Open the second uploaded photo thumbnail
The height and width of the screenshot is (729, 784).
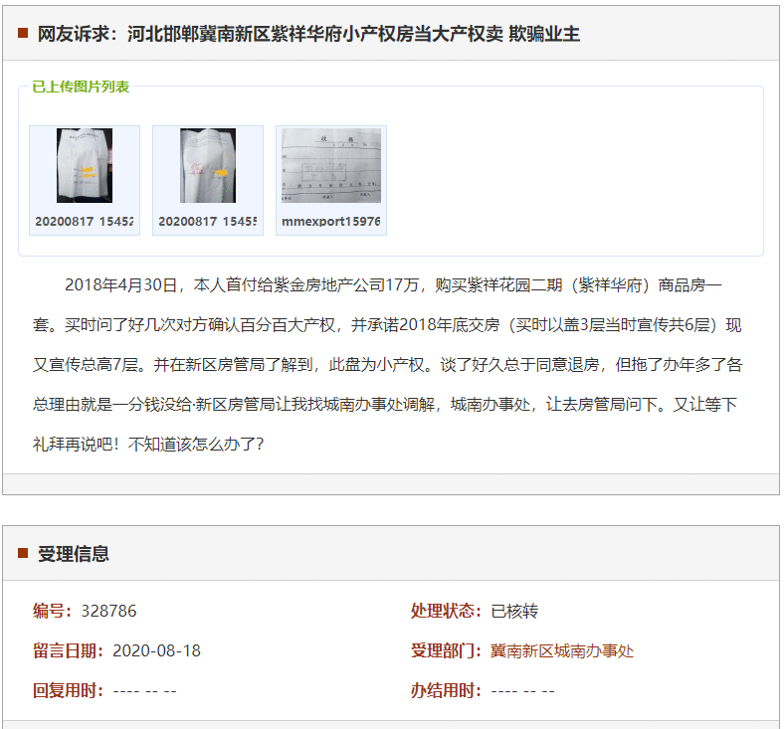click(x=208, y=165)
